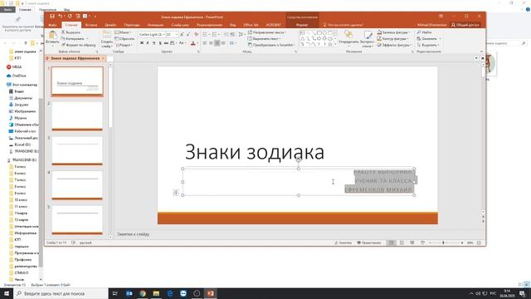Click the title text Знаки зодиака

coord(255,151)
